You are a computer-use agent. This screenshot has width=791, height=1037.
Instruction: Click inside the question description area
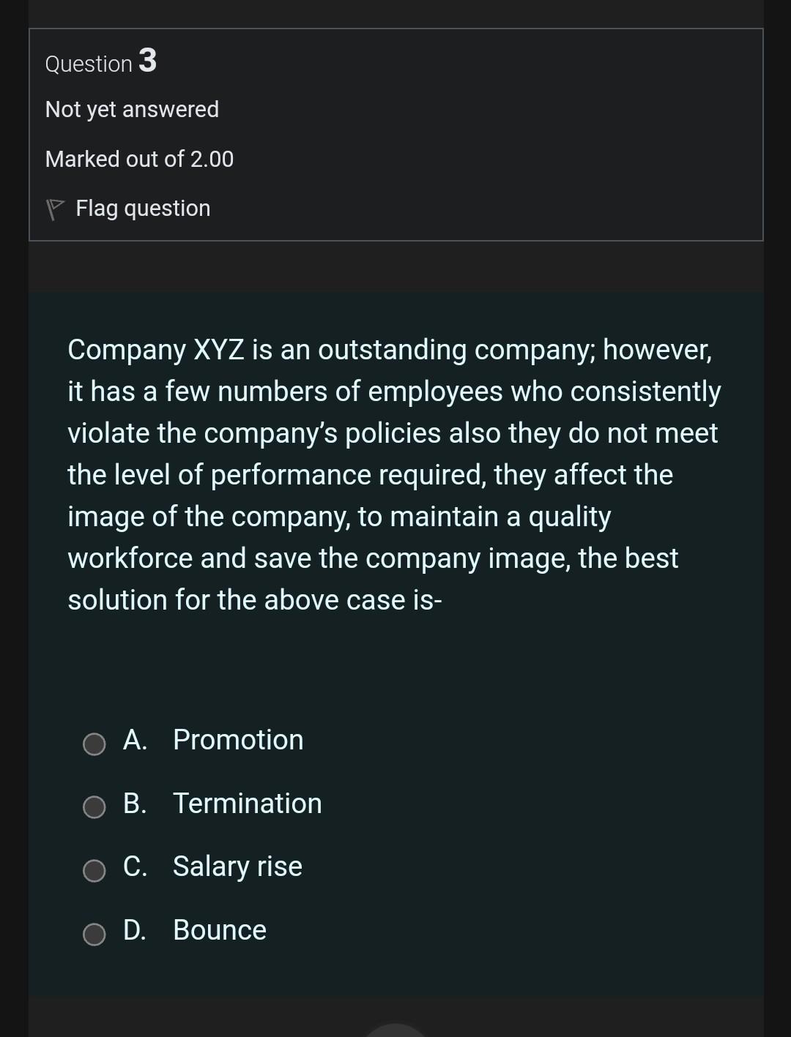pyautogui.click(x=395, y=474)
